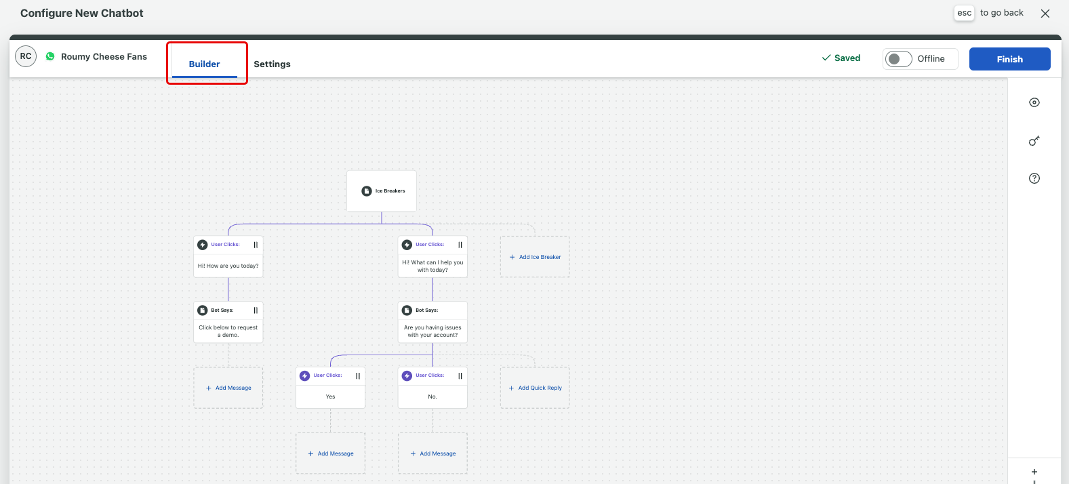The height and width of the screenshot is (484, 1069).
Task: Click drag handle on 'What can I help you' card
Action: point(460,245)
